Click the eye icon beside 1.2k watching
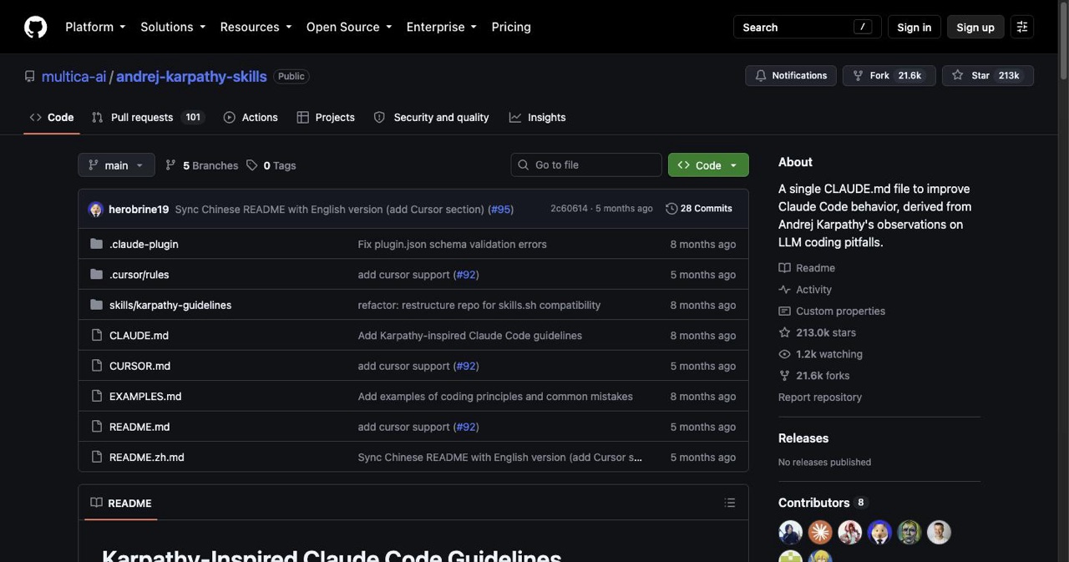1069x562 pixels. pyautogui.click(x=784, y=354)
